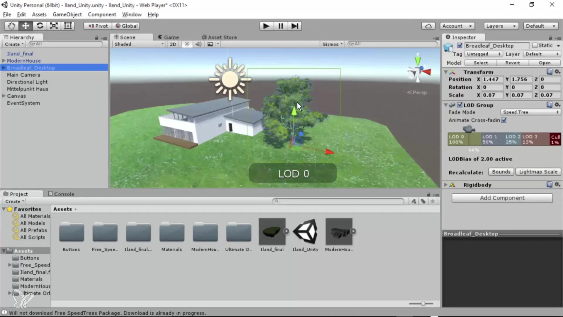Open the Fade Mode Speed Tree dropdown
Image resolution: width=563 pixels, height=317 pixels.
(x=530, y=112)
